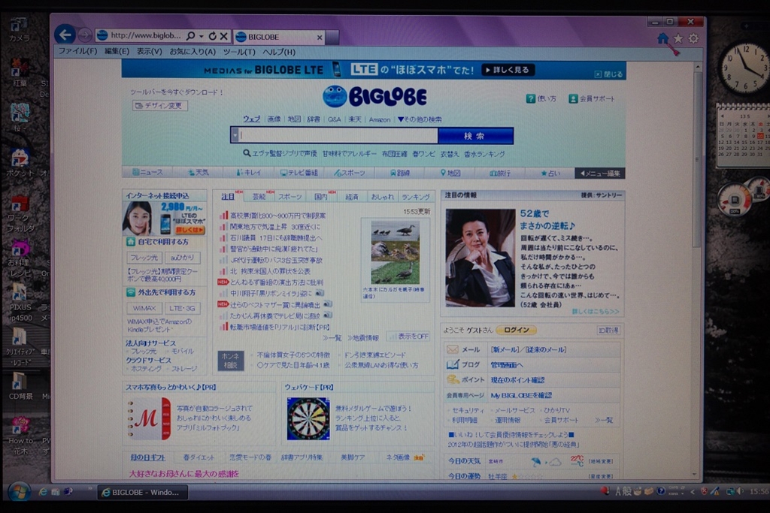Image resolution: width=770 pixels, height=513 pixels.
Task: Select the 画像 search type
Action: [x=274, y=119]
